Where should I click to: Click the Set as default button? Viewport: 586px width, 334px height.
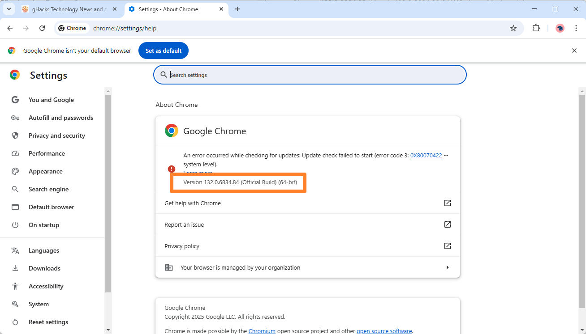163,51
